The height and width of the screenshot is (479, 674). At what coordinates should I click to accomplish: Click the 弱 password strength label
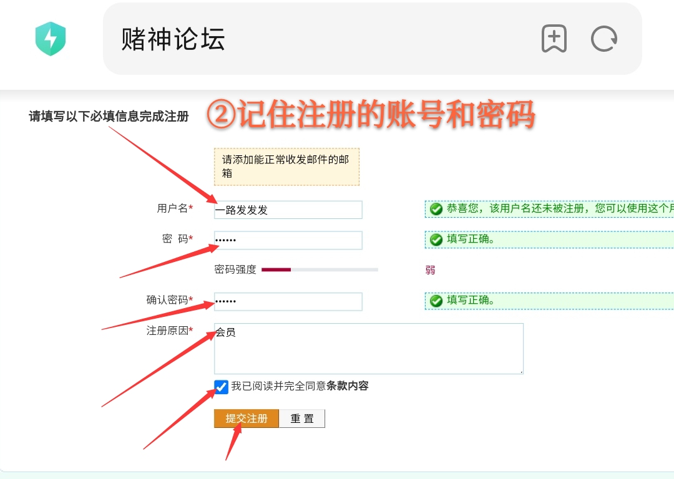[430, 269]
